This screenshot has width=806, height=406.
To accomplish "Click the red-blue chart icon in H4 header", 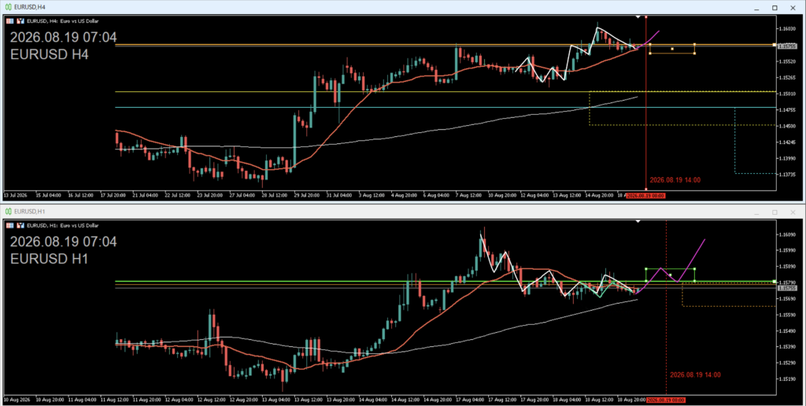I will [20, 21].
